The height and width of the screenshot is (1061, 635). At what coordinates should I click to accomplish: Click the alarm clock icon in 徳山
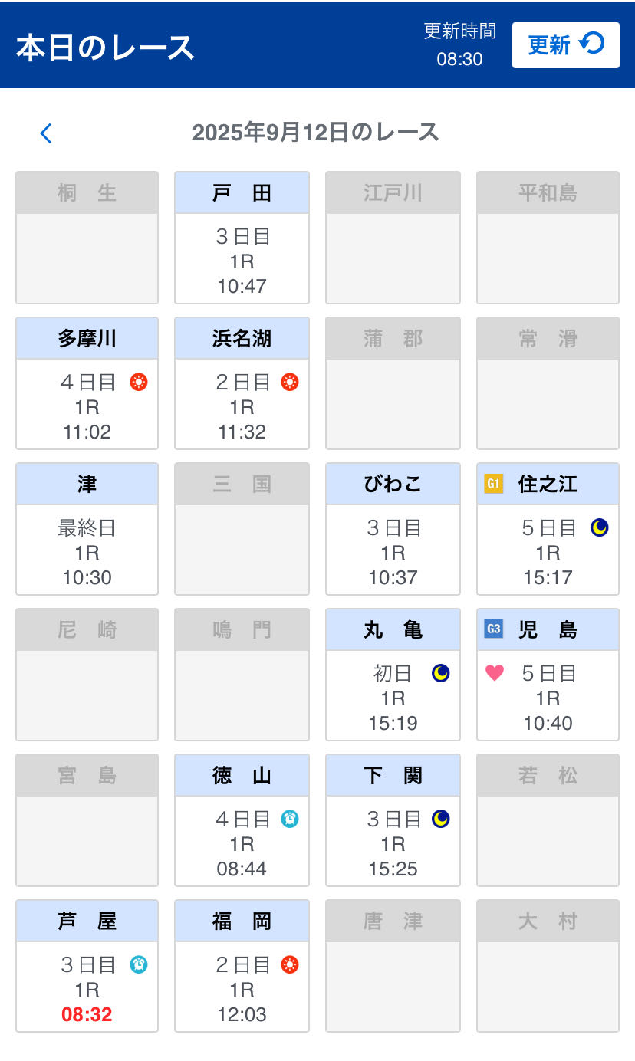[x=290, y=819]
